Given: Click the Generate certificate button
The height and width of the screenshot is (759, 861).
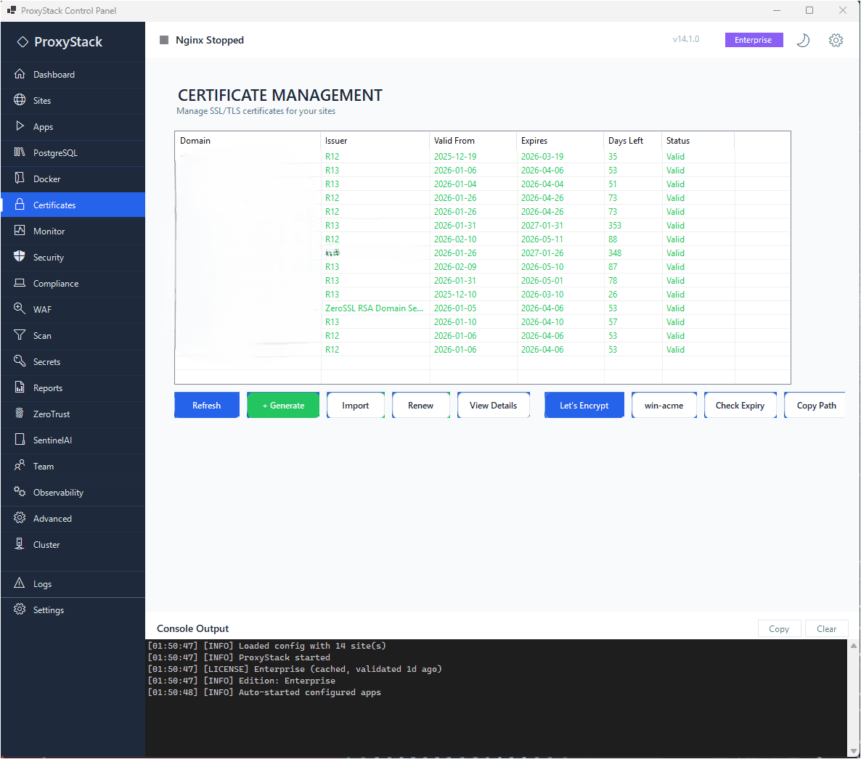Looking at the screenshot, I should click(x=282, y=405).
